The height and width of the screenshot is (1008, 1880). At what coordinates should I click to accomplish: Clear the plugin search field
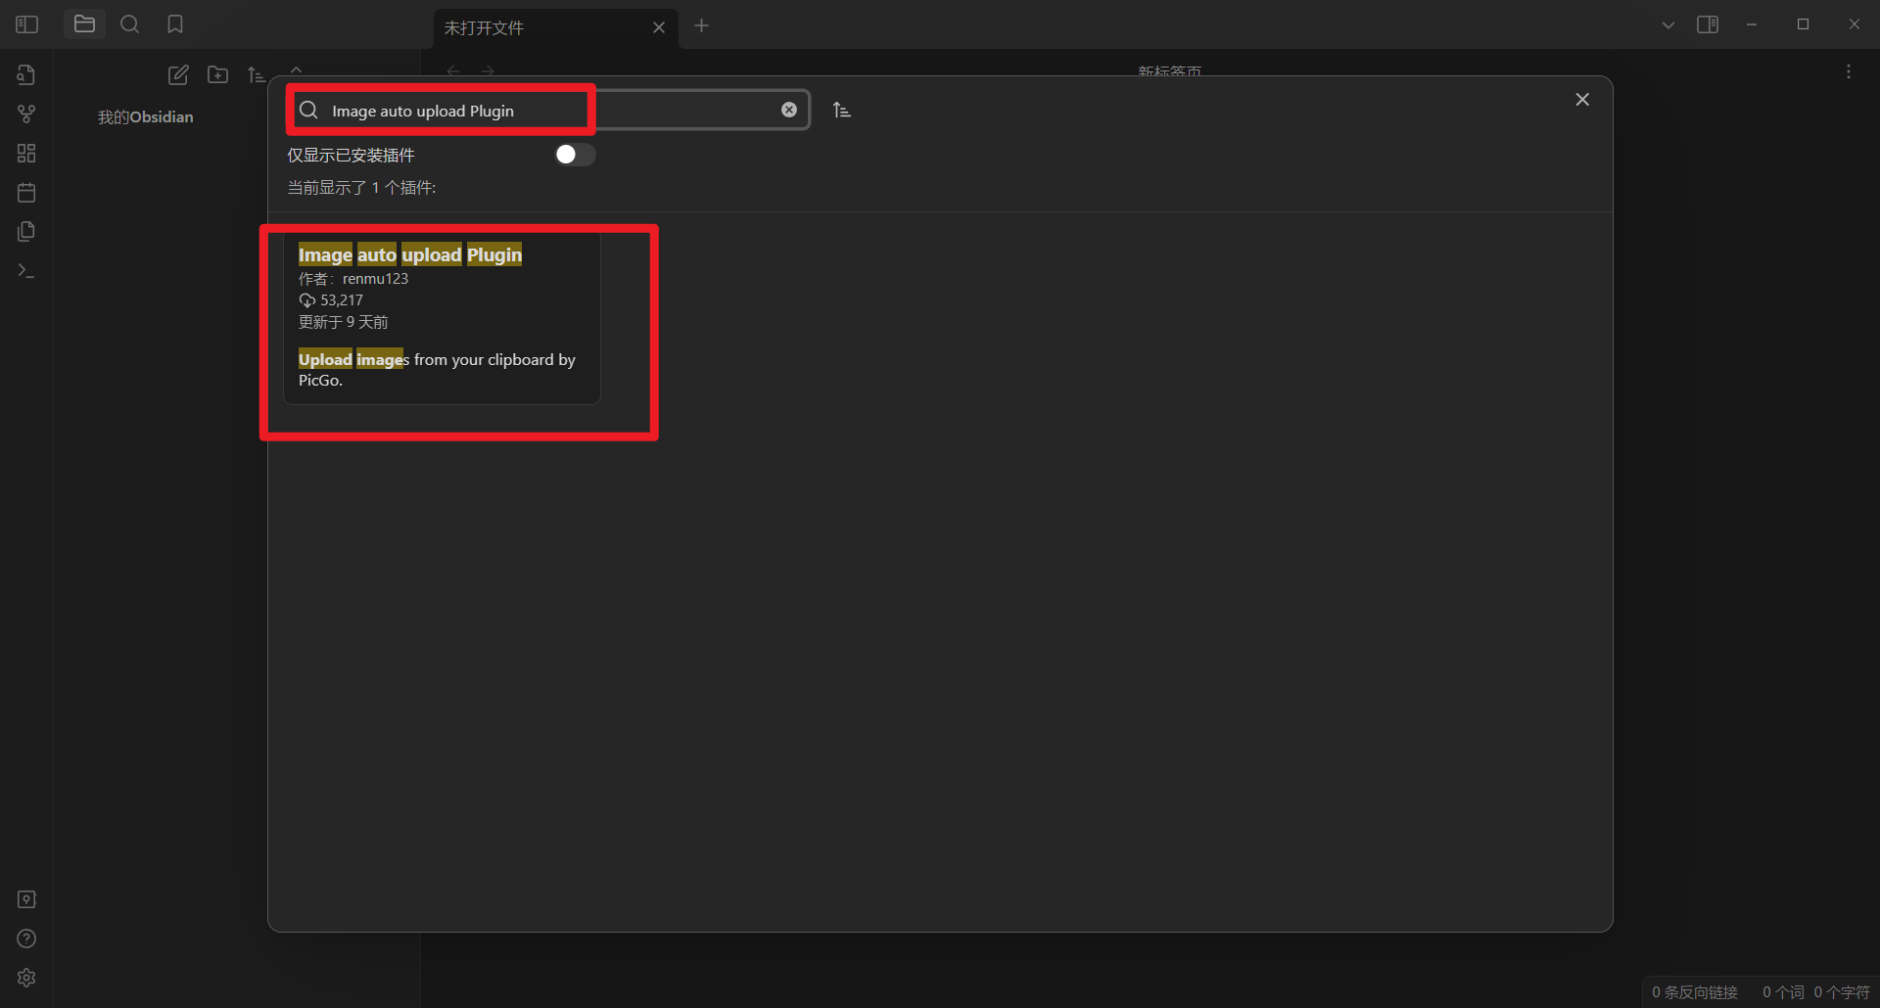[789, 110]
